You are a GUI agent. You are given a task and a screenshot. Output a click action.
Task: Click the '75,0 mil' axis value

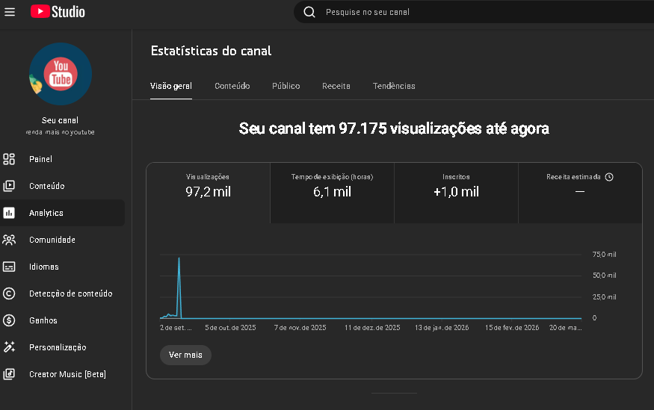coord(605,255)
